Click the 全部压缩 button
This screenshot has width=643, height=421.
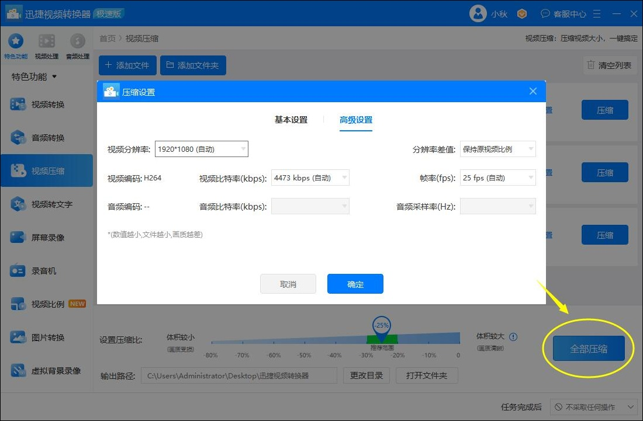click(589, 349)
